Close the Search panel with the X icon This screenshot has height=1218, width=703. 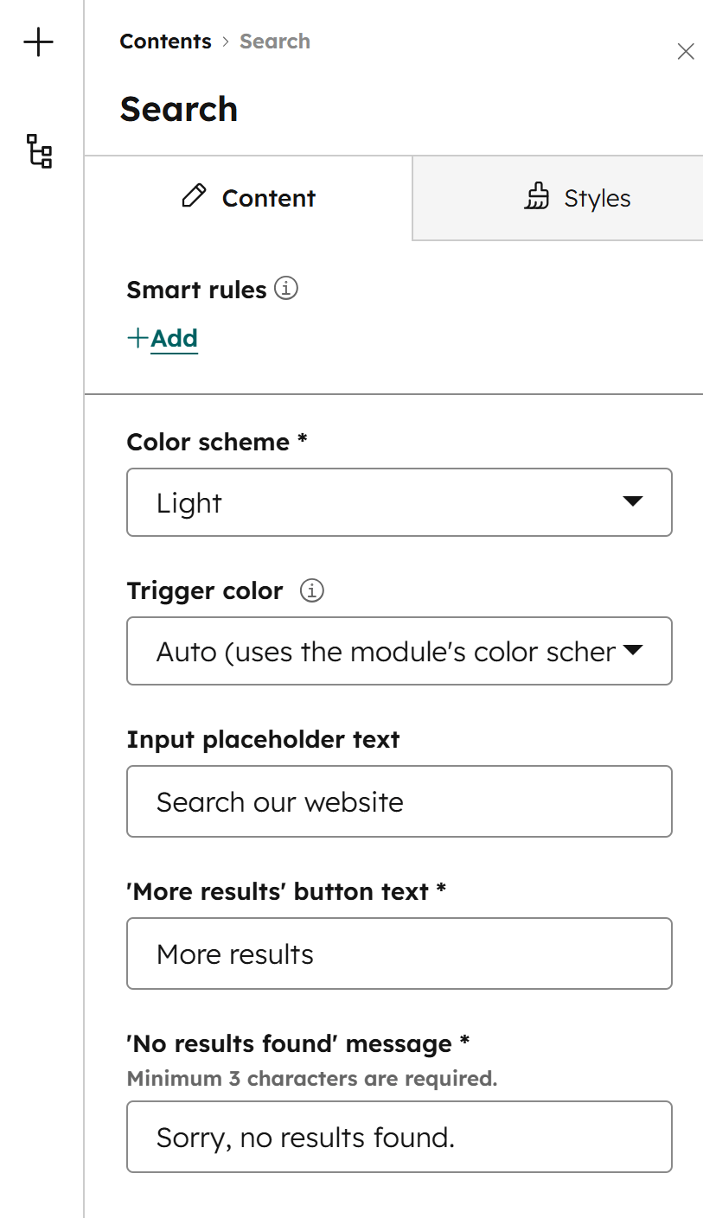coord(686,51)
